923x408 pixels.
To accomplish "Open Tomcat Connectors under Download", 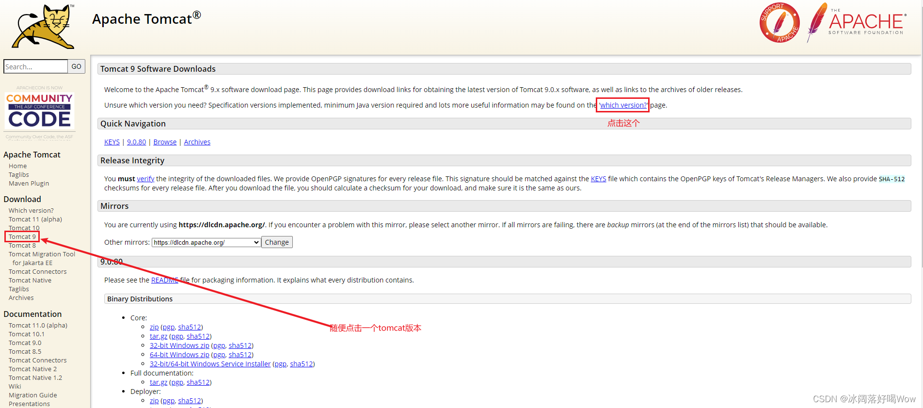I will [38, 272].
